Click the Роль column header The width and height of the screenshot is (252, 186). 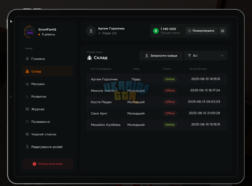(x=136, y=69)
